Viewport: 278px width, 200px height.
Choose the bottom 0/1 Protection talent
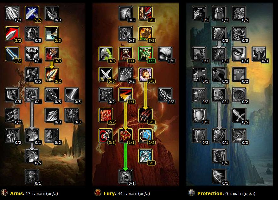(219, 176)
